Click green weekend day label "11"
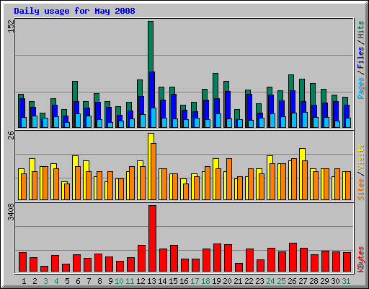The width and height of the screenshot is (369, 289). (130, 281)
